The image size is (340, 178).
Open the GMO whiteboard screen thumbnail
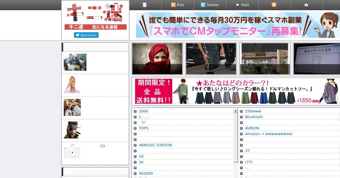click(317, 59)
